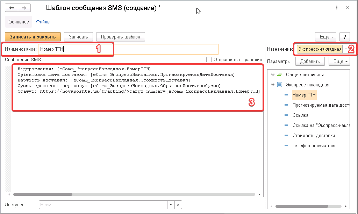Click the Экспресс-накладная group icon in tree
Image resolution: width=358 pixels, height=214 pixels.
pyautogui.click(x=280, y=85)
